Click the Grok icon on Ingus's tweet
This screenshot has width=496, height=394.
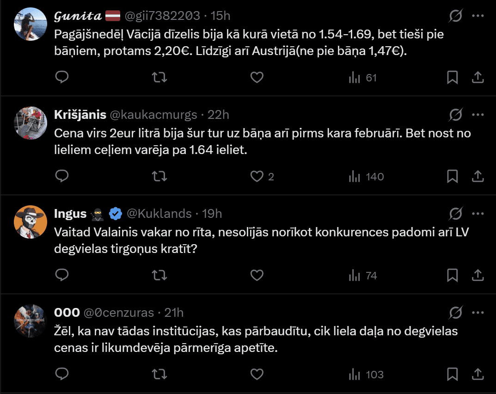pyautogui.click(x=456, y=213)
